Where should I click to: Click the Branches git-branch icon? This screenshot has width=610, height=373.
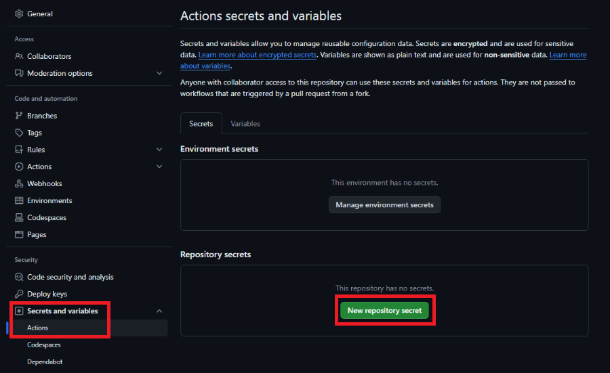click(x=19, y=116)
